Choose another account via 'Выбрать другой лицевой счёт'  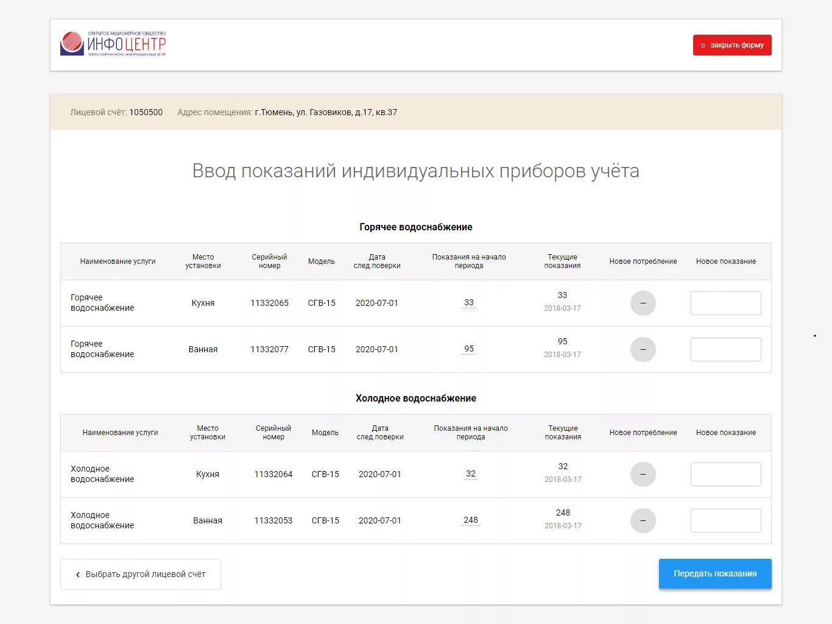click(x=141, y=574)
